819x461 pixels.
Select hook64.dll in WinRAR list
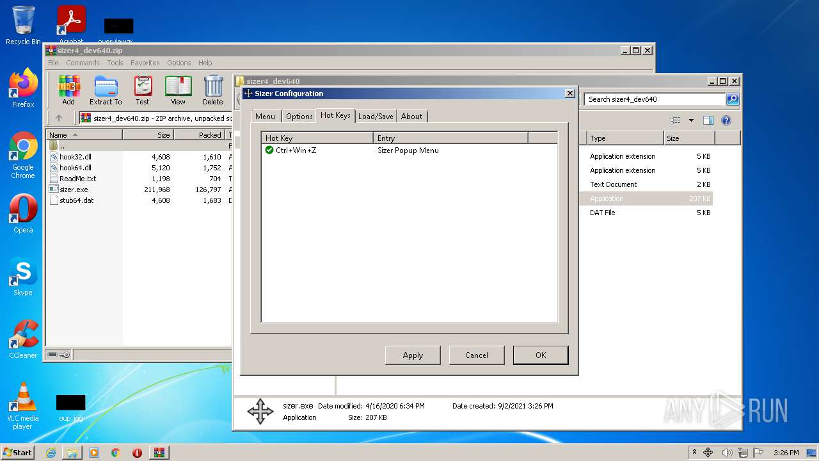pyautogui.click(x=76, y=168)
